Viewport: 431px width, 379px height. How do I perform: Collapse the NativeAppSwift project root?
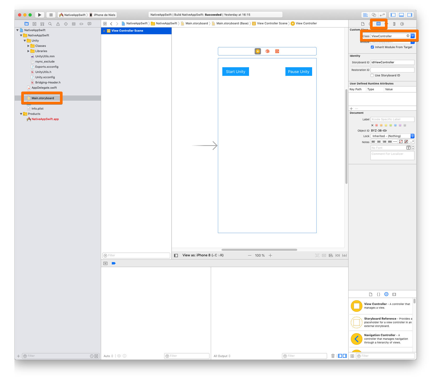coord(18,30)
